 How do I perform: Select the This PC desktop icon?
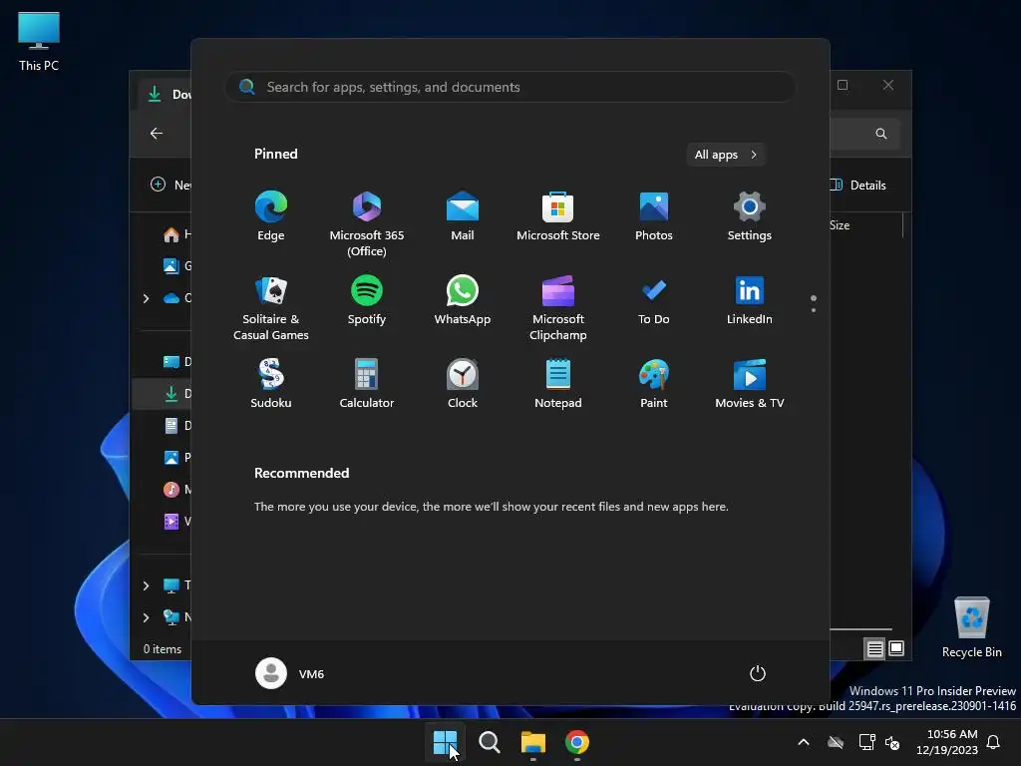39,42
